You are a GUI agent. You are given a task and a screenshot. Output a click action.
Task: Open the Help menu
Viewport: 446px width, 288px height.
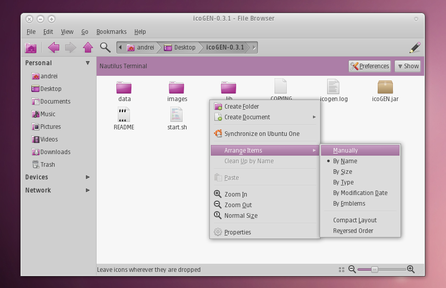[x=140, y=32]
